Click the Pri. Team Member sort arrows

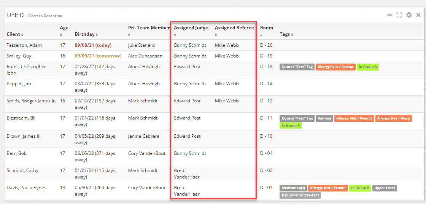(129, 35)
